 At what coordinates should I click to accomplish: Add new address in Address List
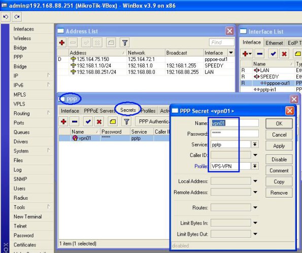(x=62, y=43)
